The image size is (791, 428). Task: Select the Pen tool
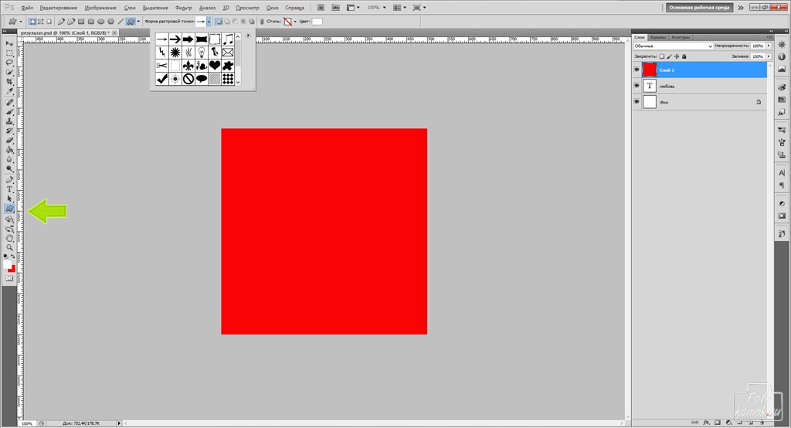(9, 180)
